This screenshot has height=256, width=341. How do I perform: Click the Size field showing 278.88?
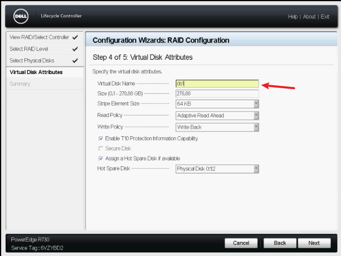click(217, 93)
